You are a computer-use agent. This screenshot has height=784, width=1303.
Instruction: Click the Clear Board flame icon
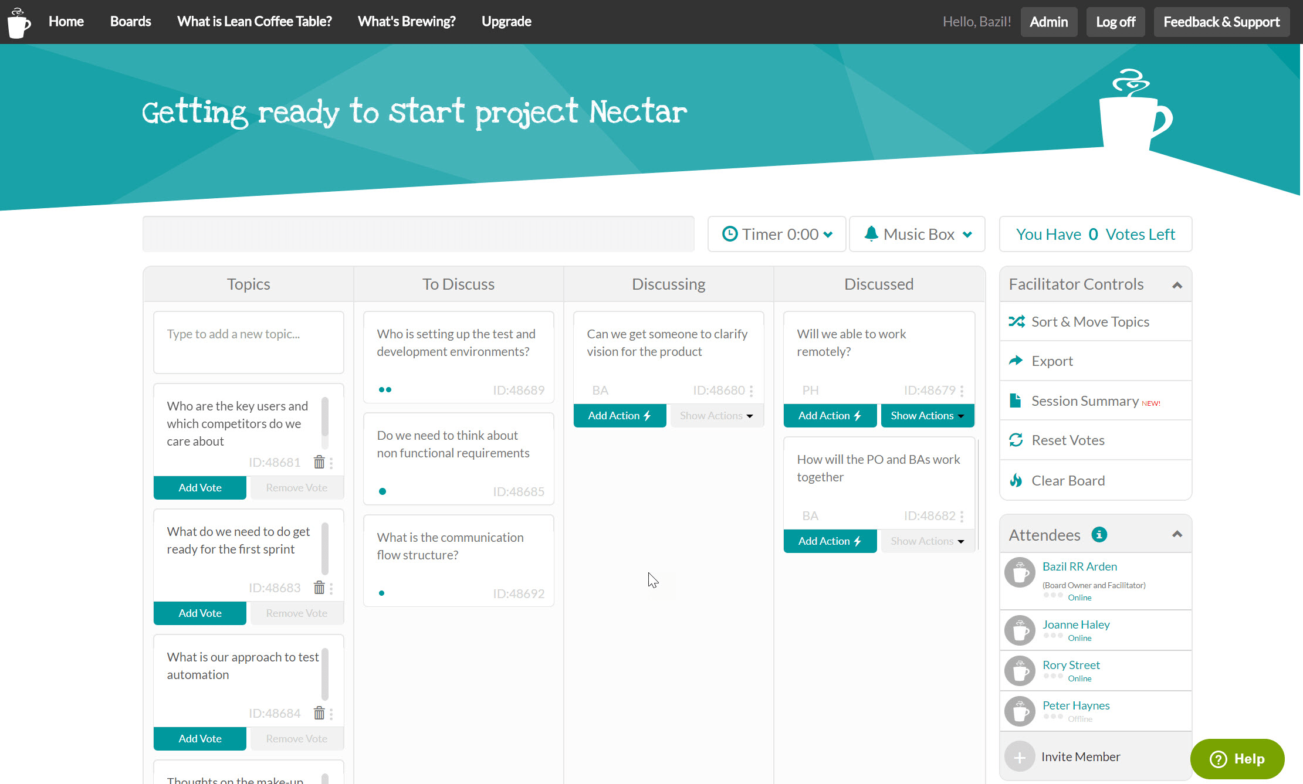click(x=1016, y=480)
